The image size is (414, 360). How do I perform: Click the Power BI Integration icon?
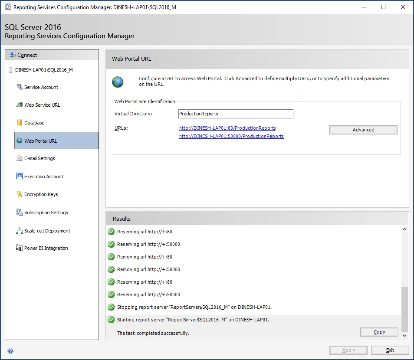coord(19,248)
